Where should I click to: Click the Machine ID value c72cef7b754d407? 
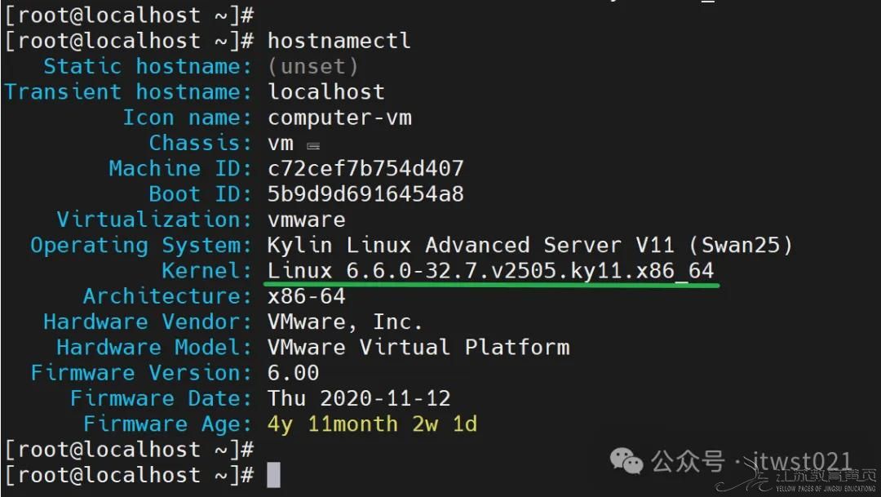[365, 169]
